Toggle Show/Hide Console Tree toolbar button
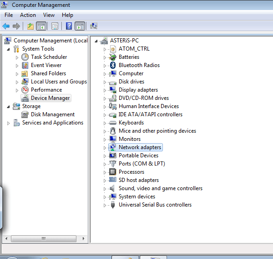Screen dimensions: 273x259 [x=41, y=26]
